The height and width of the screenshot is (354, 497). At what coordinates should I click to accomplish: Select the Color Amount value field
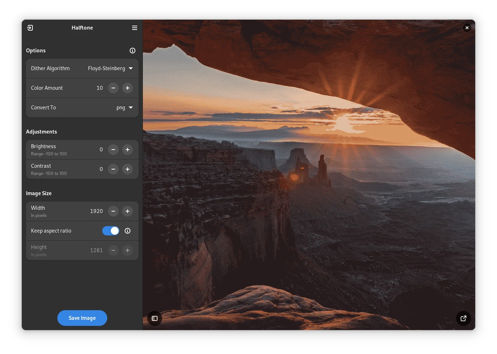99,88
